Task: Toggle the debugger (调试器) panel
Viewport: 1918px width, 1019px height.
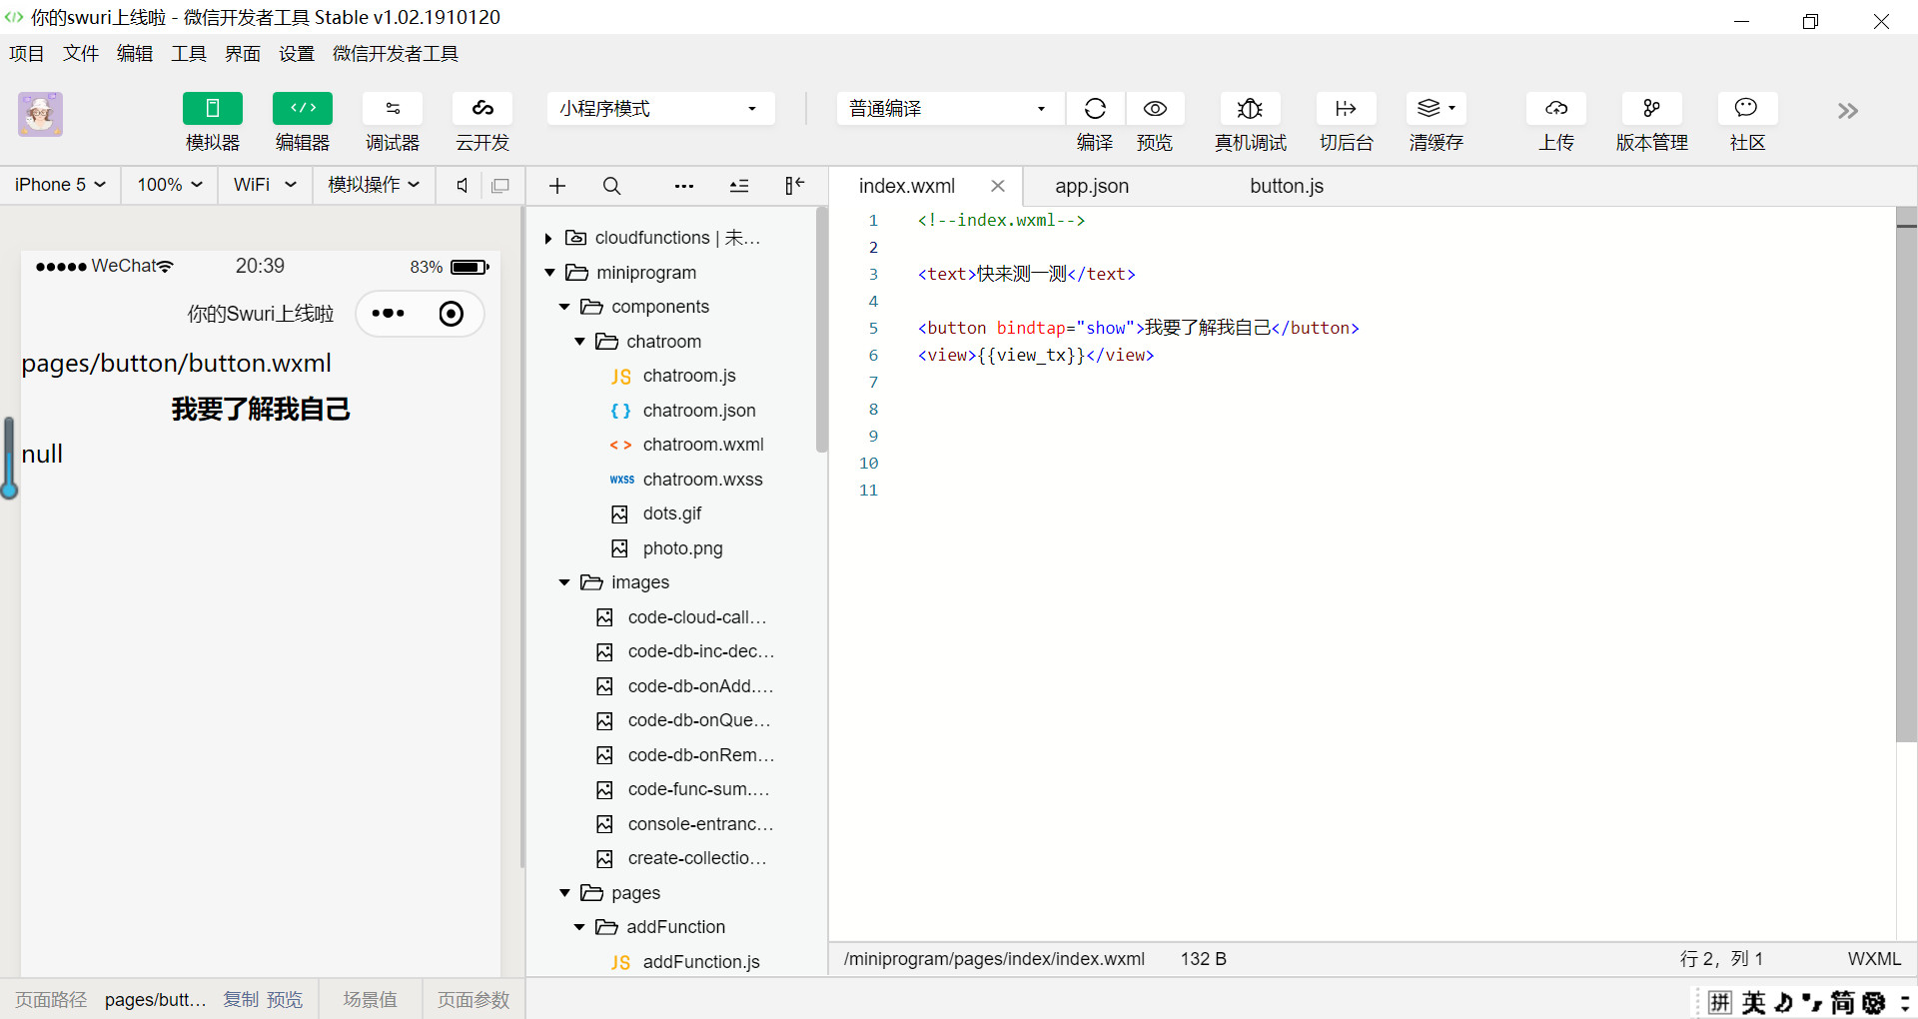Action: (x=393, y=109)
